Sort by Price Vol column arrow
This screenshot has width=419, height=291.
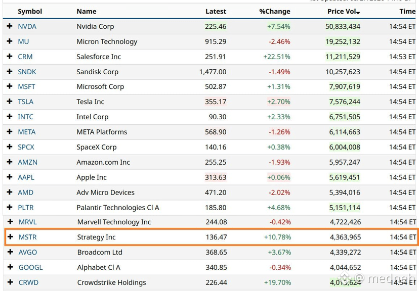pyautogui.click(x=358, y=13)
